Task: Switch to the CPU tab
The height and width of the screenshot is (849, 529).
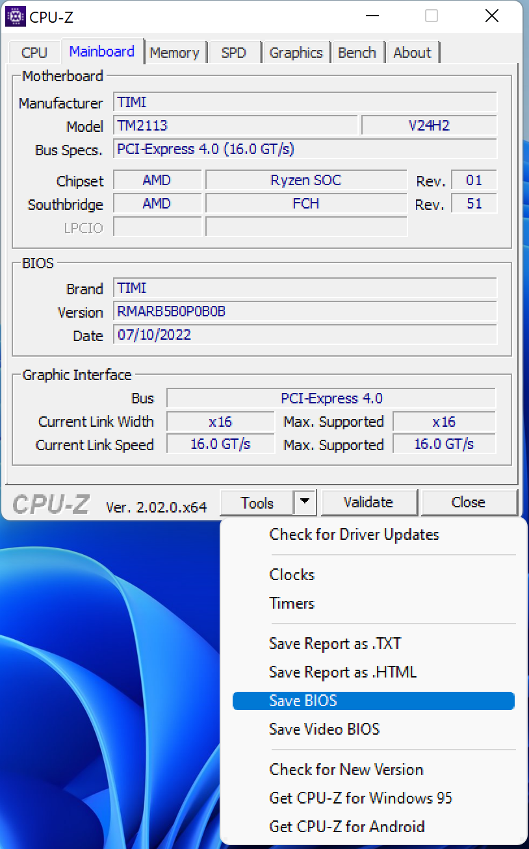Action: [x=34, y=53]
